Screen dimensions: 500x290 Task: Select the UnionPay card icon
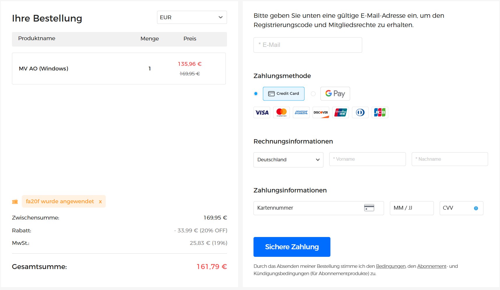coord(340,112)
